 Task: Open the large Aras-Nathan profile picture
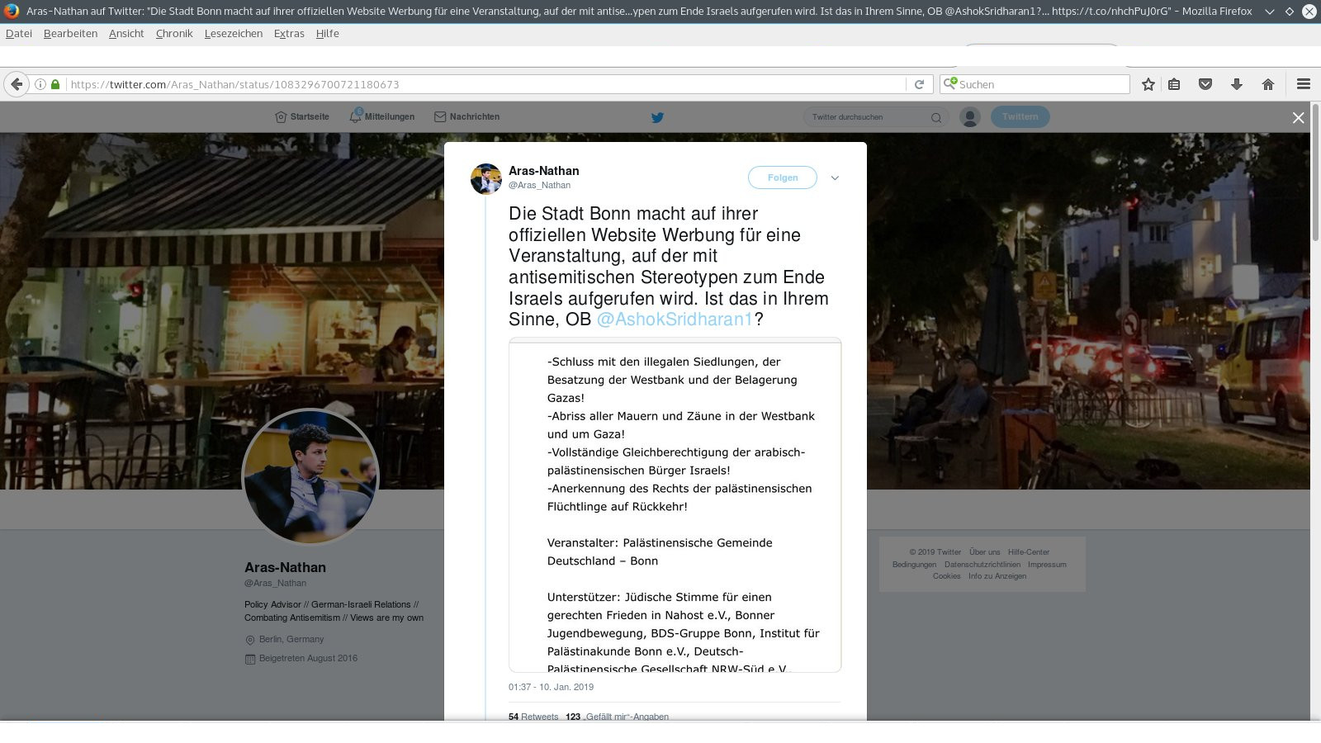(x=310, y=477)
